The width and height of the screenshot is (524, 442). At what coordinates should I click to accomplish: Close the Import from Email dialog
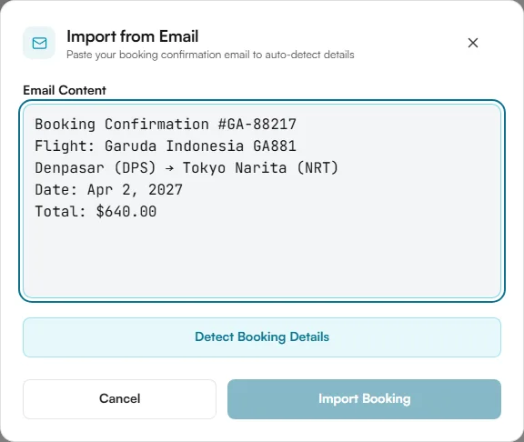click(x=473, y=43)
